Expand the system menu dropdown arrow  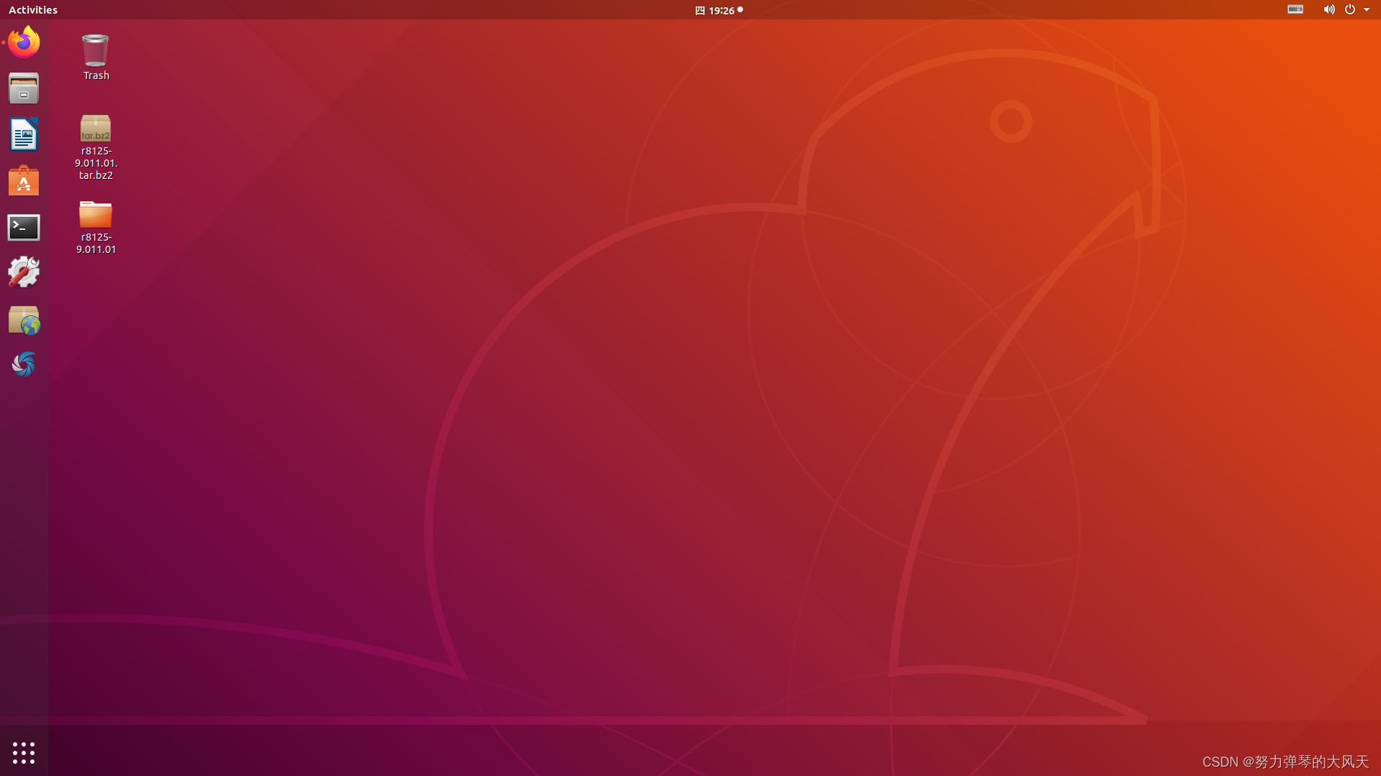1367,10
